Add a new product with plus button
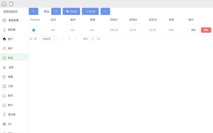The height and width of the screenshot is (133, 213). tap(105, 11)
